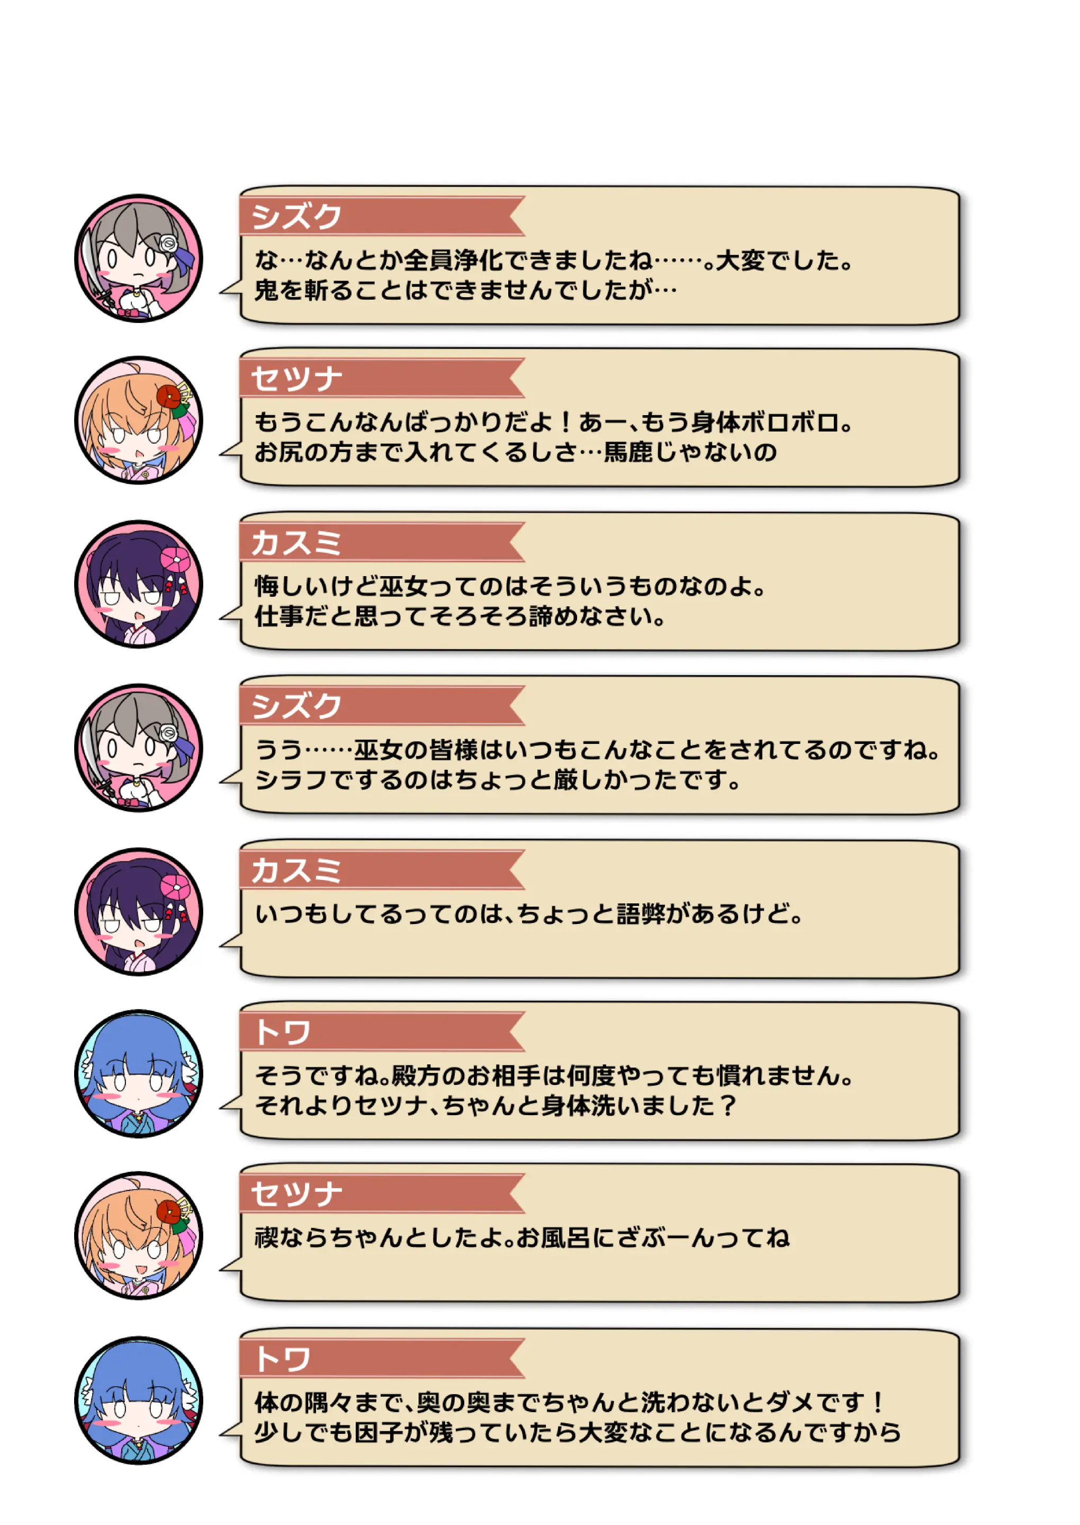Image resolution: width=1080 pixels, height=1525 pixels.
Task: Click the final line 少しでも因子が残っていたら
Action: (577, 1432)
